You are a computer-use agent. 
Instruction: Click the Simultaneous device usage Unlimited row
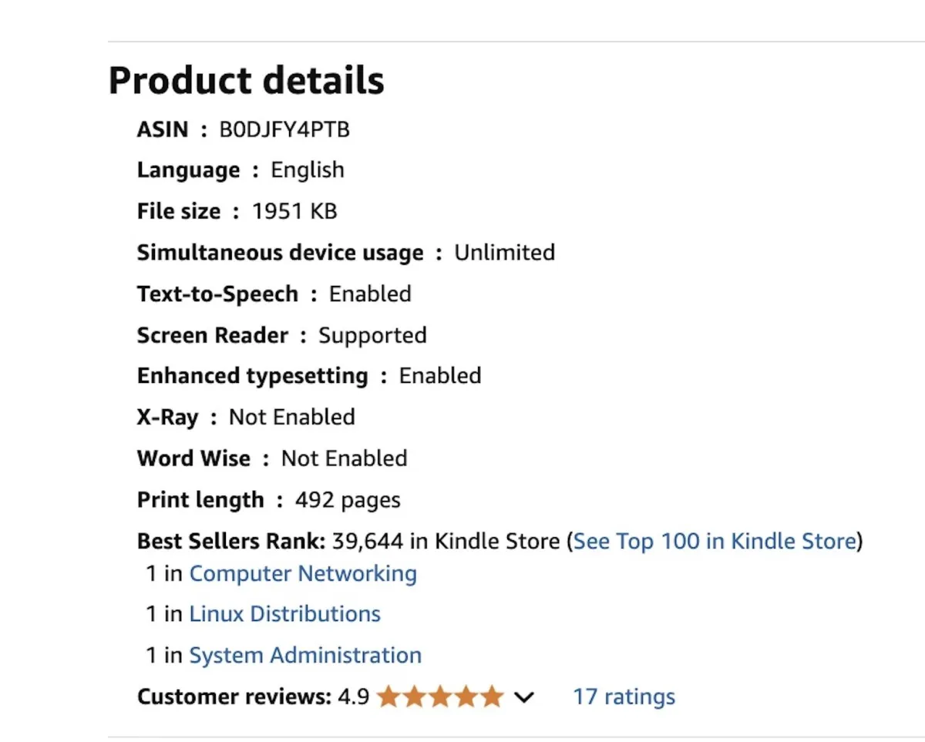(x=345, y=253)
